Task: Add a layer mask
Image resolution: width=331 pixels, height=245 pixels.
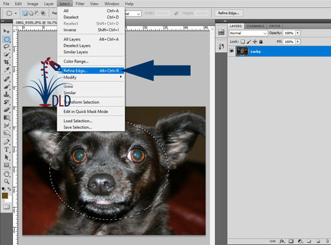Action: click(x=291, y=241)
